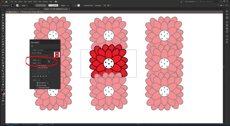
Task: Open the stroke weight dropdown
Action: point(34,5)
